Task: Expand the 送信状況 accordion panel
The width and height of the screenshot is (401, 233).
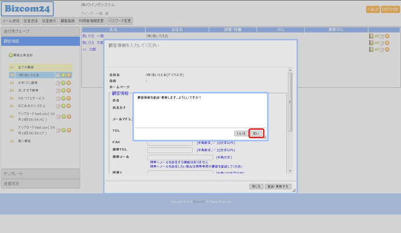Action: click(40, 184)
